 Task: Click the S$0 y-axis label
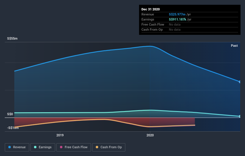tap(10, 114)
